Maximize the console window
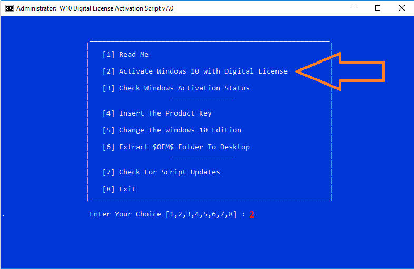Screen dimensions: 414x269 pos(378,8)
